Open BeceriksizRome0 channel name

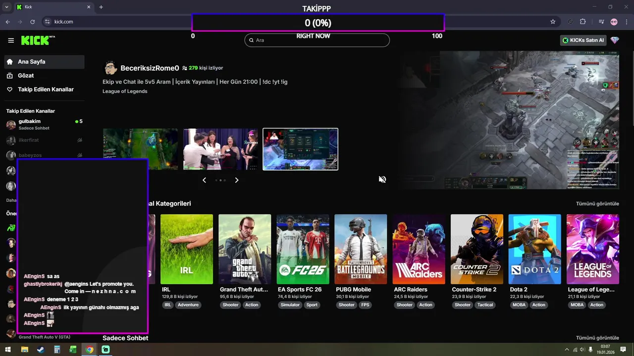pyautogui.click(x=150, y=68)
